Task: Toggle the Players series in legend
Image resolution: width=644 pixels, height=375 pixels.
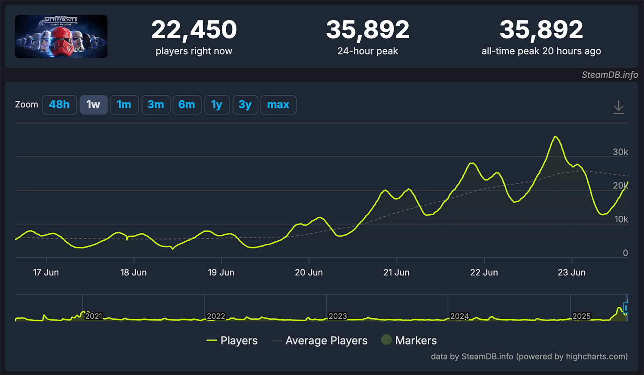Action: pyautogui.click(x=232, y=341)
